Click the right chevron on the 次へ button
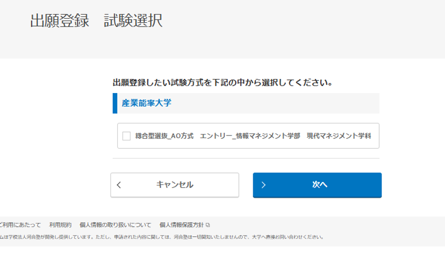 [x=264, y=185]
